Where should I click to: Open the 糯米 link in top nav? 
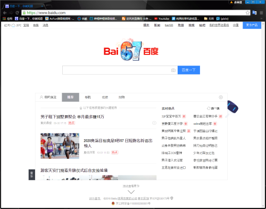[146, 25]
